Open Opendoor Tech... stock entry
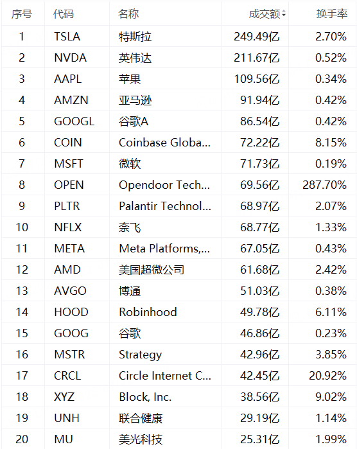Screen dimensions: 357x449 [x=164, y=185]
